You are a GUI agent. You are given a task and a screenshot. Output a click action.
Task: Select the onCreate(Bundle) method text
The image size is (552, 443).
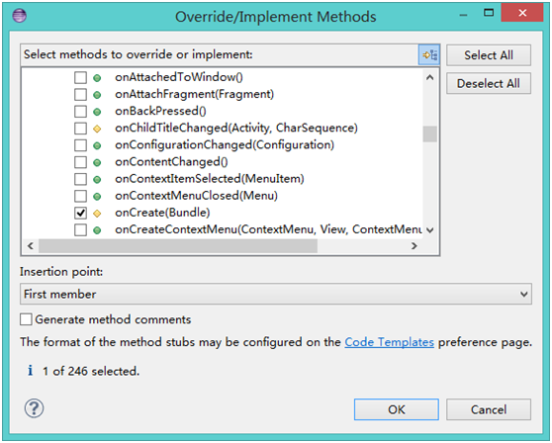coord(162,213)
